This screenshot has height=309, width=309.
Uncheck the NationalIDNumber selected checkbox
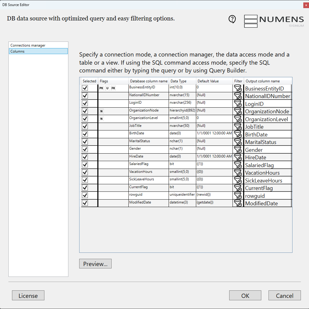click(85, 96)
